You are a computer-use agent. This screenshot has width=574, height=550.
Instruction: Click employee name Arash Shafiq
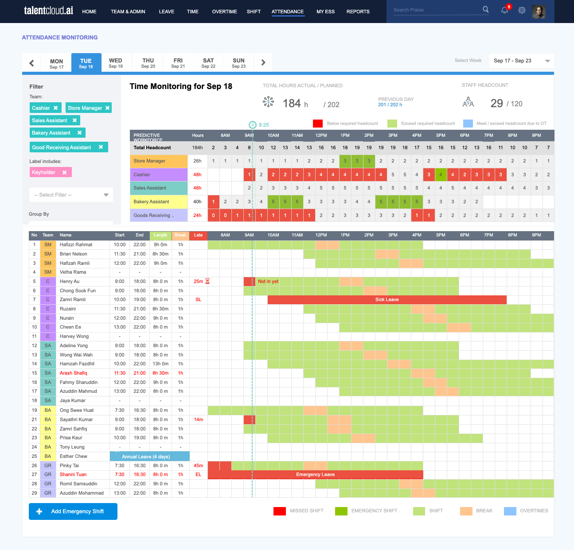pyautogui.click(x=74, y=373)
